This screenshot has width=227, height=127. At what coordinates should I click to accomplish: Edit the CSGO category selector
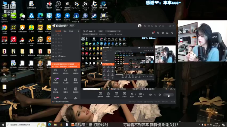(x=90, y=34)
